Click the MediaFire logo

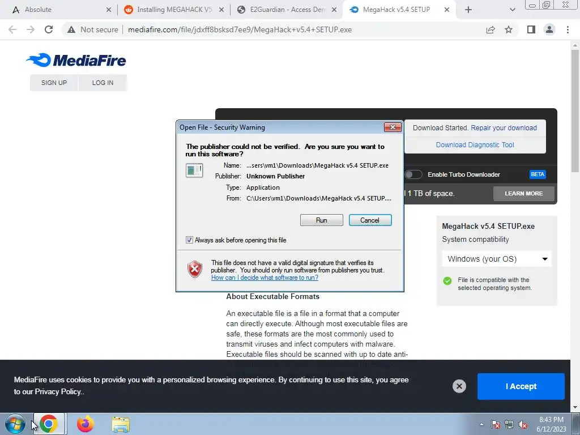pyautogui.click(x=76, y=60)
